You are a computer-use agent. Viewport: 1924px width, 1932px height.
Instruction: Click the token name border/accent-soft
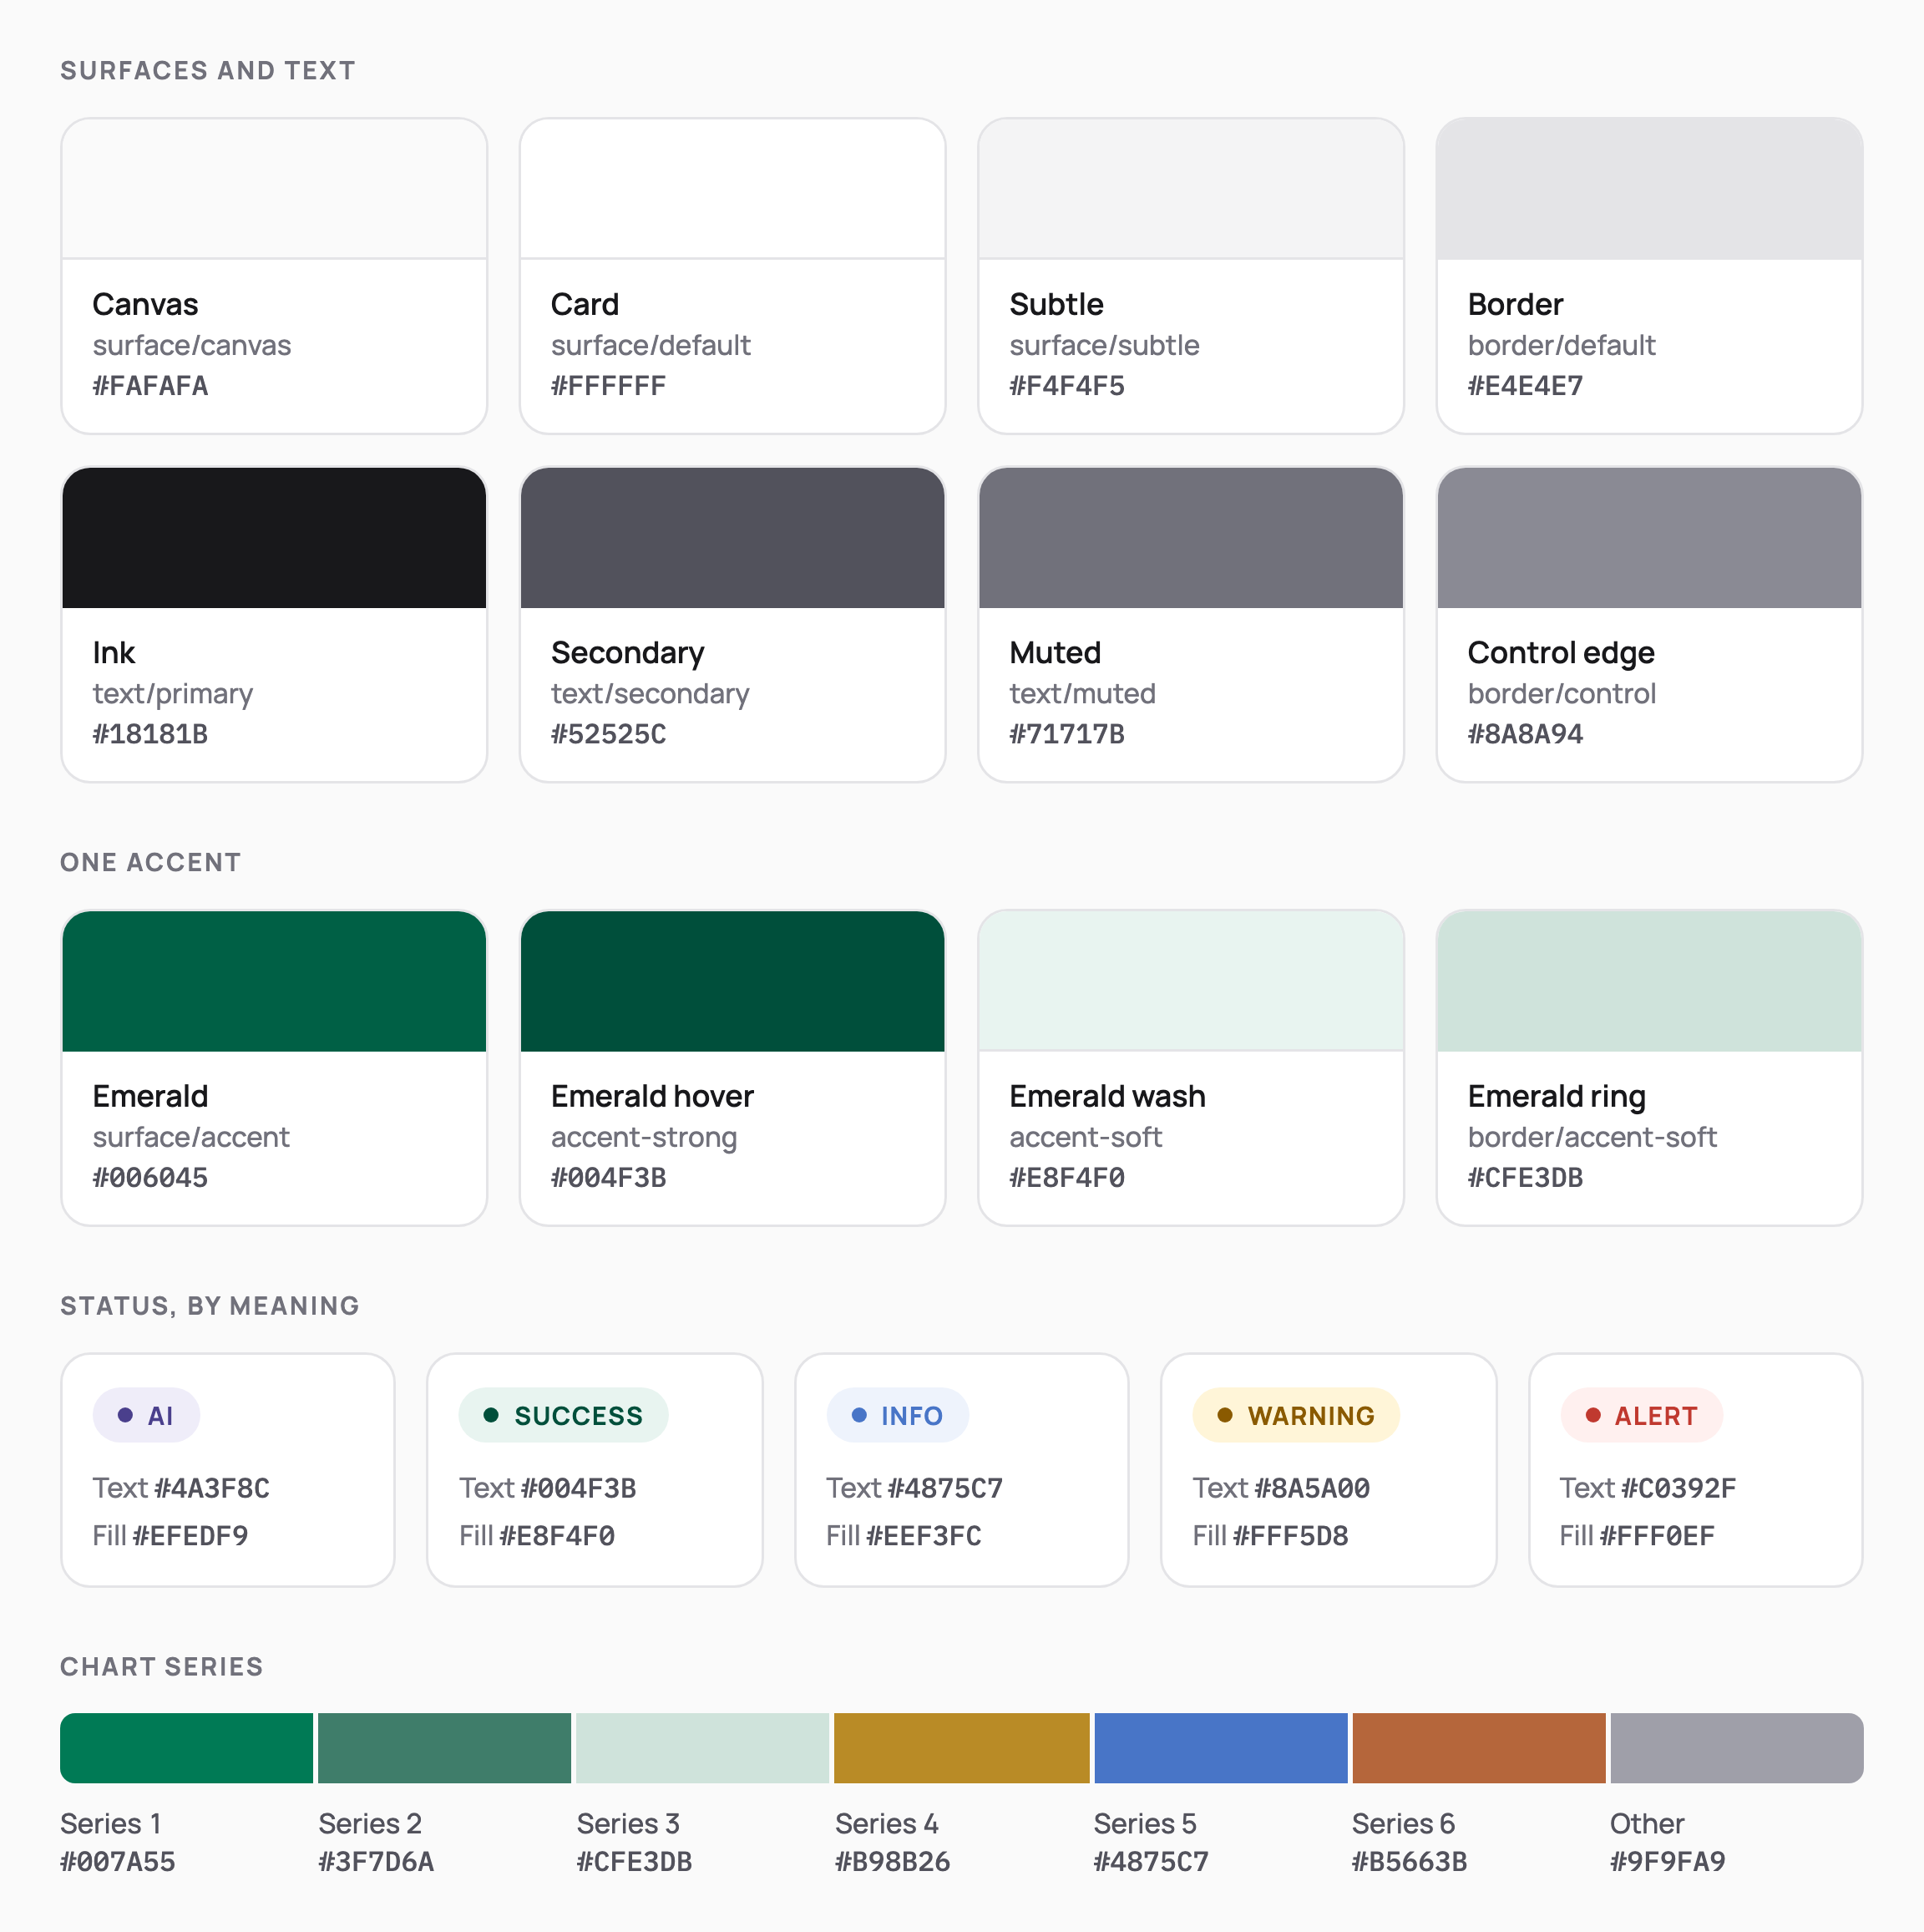coord(1592,1137)
